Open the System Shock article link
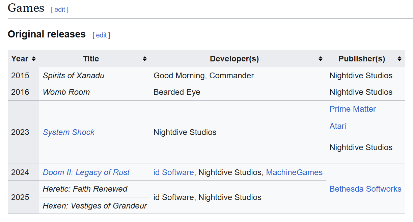This screenshot has height=222, width=413. (x=68, y=132)
